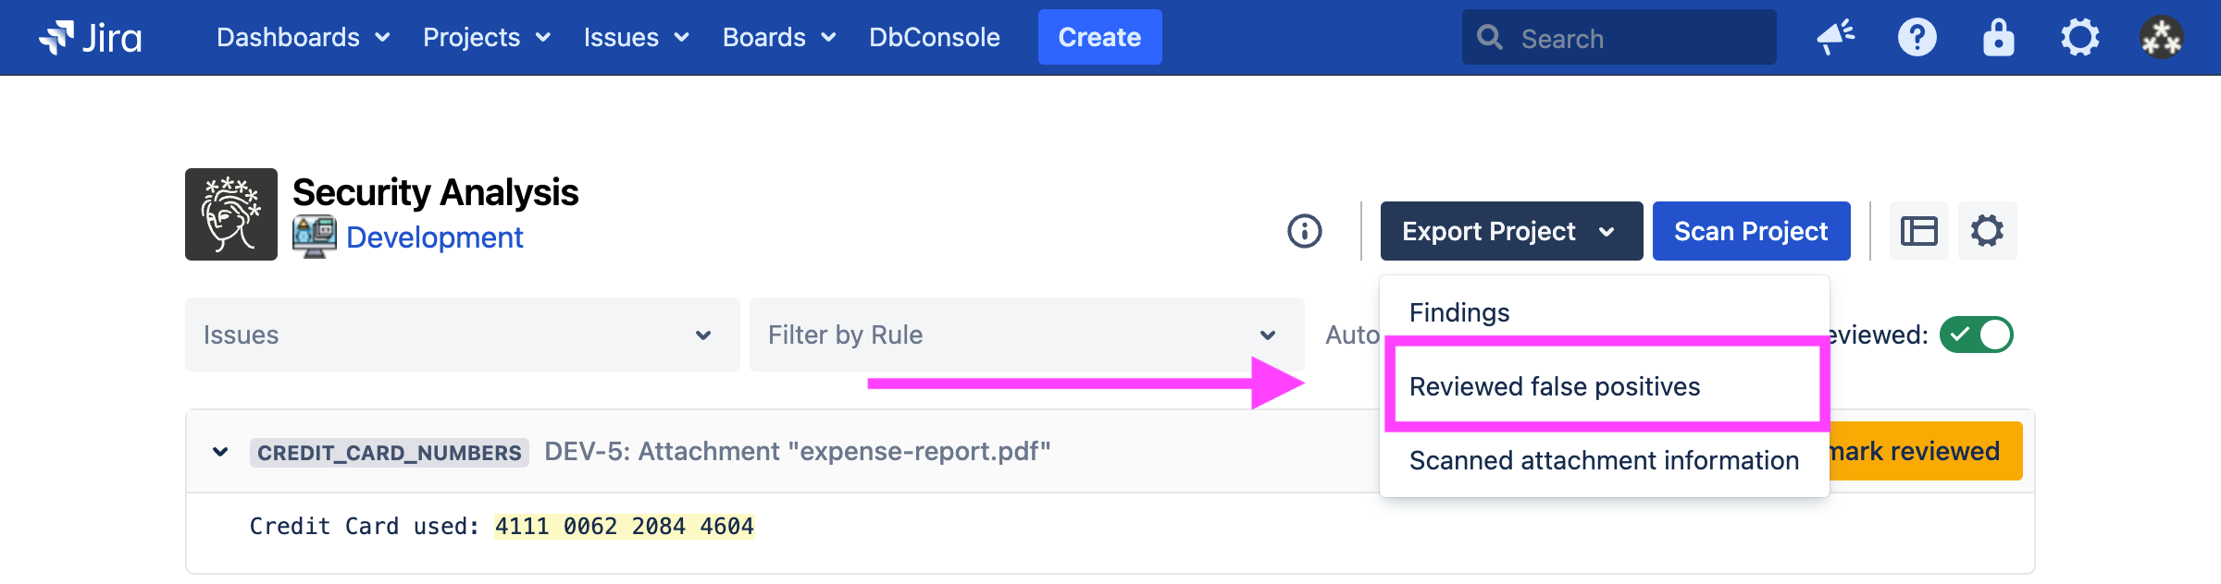This screenshot has height=584, width=2221.
Task: Open Jira administration gear in top bar
Action: tap(2079, 38)
